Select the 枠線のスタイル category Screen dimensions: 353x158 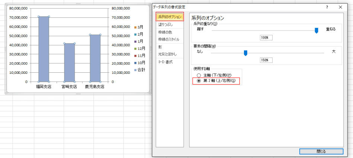[x=169, y=39]
